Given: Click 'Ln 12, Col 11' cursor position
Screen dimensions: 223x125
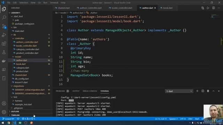Looking at the screenshot, I should coord(161,119).
